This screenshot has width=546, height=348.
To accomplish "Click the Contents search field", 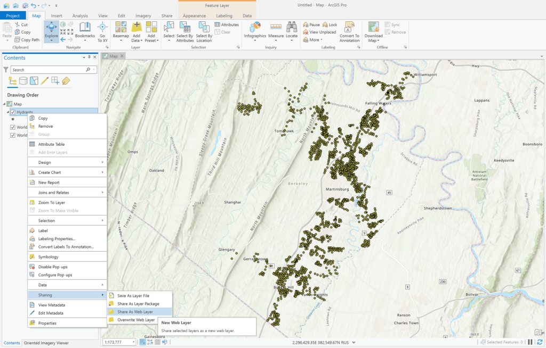I will 48,70.
